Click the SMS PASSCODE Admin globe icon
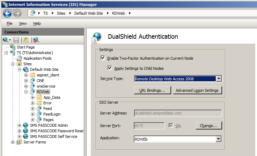 (25, 125)
